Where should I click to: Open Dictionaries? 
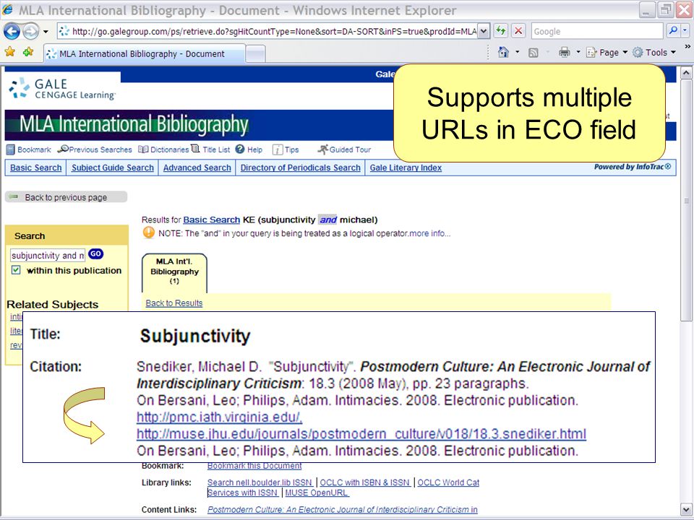coord(163,149)
